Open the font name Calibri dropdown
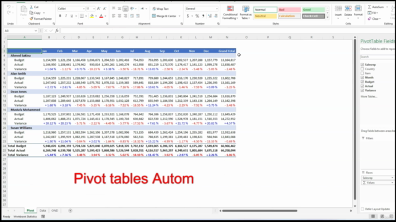Image resolution: width=396 pixels, height=222 pixels. point(84,9)
